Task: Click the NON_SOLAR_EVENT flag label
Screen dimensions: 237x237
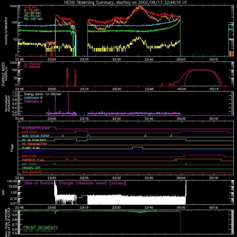Action: (36, 136)
